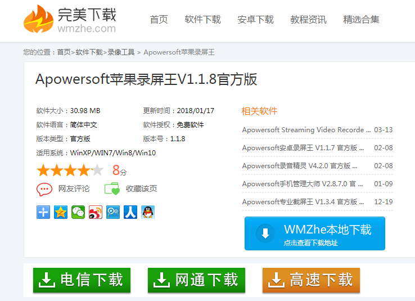This screenshot has height=301, width=415.
Task: Click the orange 高速下载 button
Action: pyautogui.click(x=311, y=280)
